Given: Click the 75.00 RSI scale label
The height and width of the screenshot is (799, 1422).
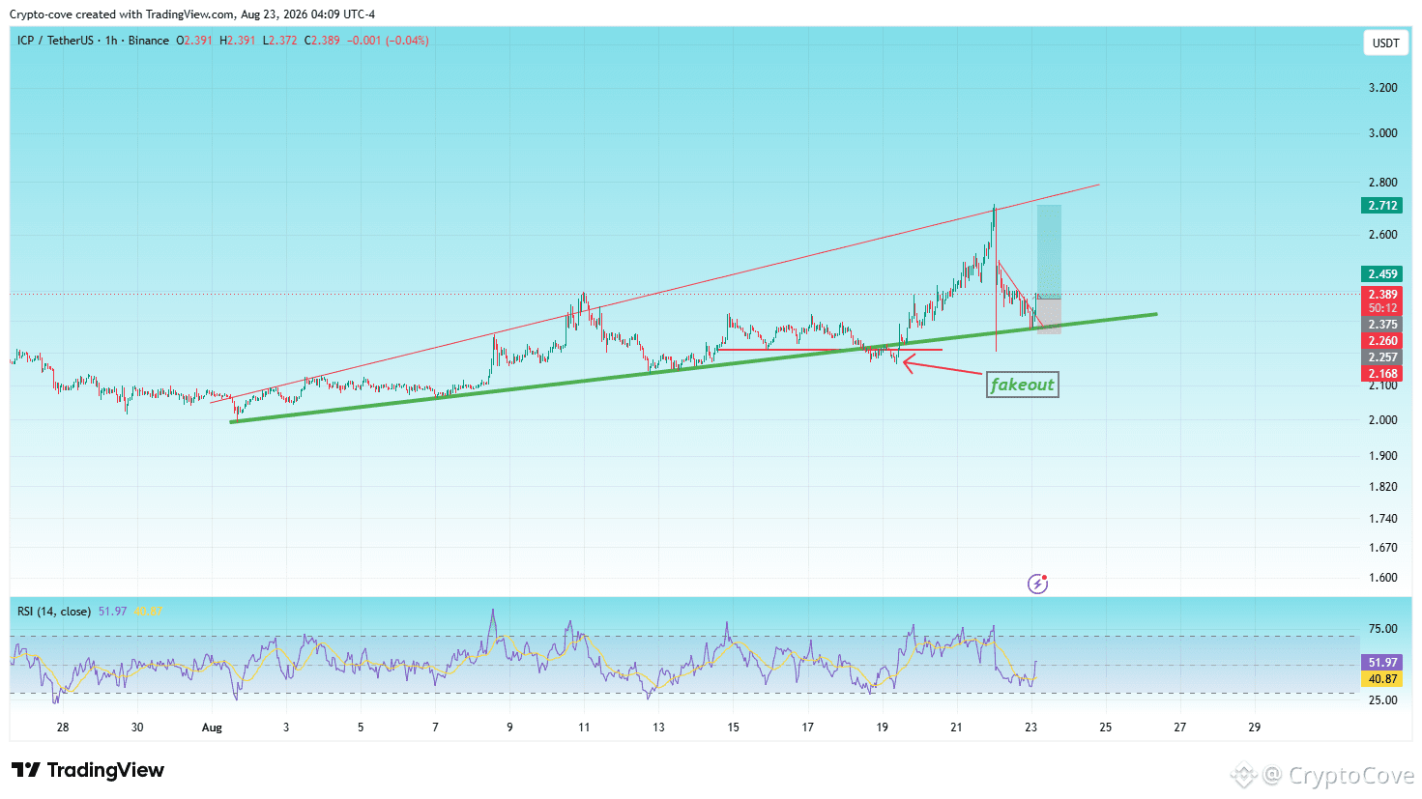Looking at the screenshot, I should [x=1383, y=629].
